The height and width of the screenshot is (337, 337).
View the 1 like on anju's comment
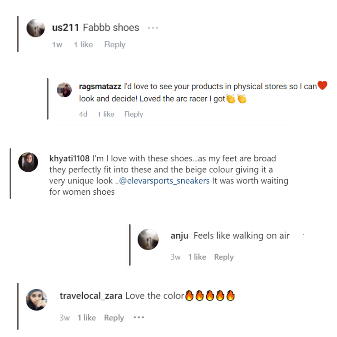197,257
